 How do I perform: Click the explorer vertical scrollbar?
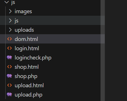103,50
